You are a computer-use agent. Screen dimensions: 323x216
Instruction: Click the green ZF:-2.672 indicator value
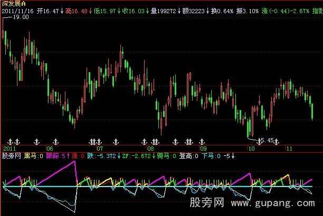pyautogui.click(x=137, y=156)
